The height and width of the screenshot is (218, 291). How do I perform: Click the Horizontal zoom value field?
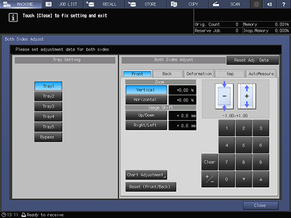pyautogui.click(x=182, y=100)
